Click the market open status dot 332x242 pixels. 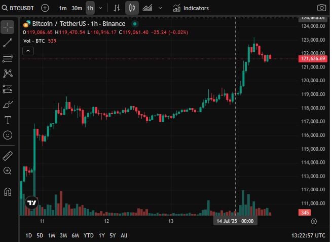click(135, 24)
